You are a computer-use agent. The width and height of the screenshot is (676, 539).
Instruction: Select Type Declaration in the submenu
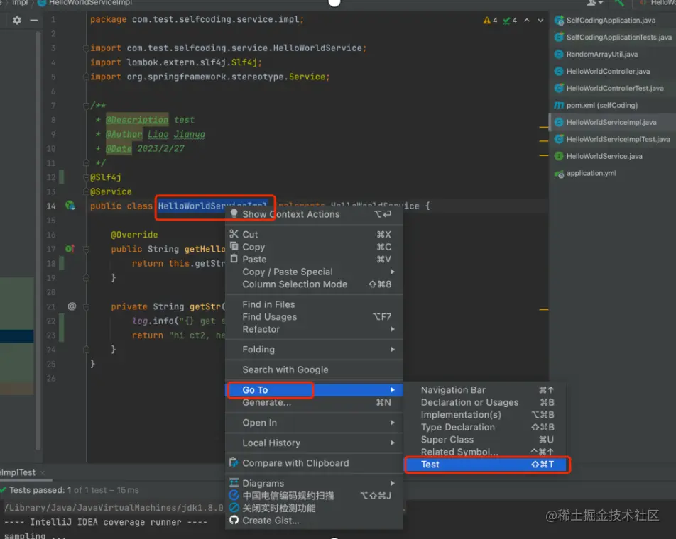pos(486,427)
